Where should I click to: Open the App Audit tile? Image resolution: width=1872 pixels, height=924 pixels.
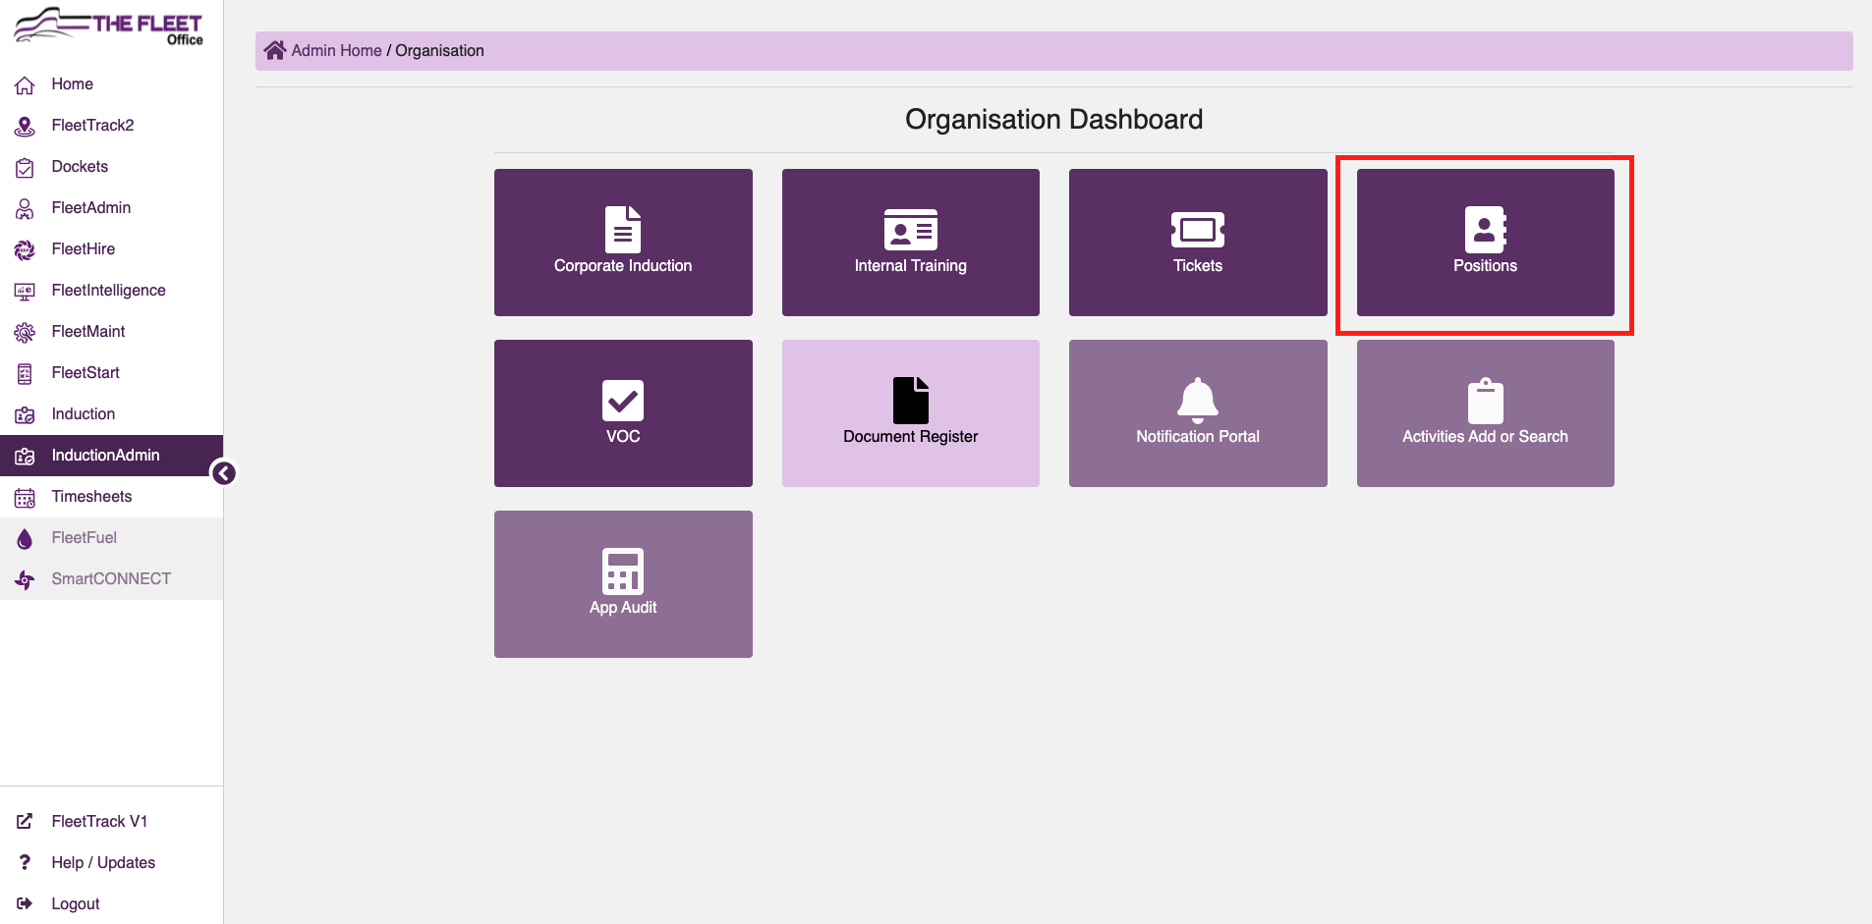(x=623, y=584)
